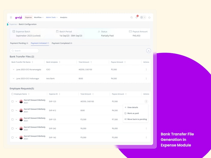Open actions menu for June 2025 ICICI Koramangala
The height and width of the screenshot is (158, 211).
[146, 69]
